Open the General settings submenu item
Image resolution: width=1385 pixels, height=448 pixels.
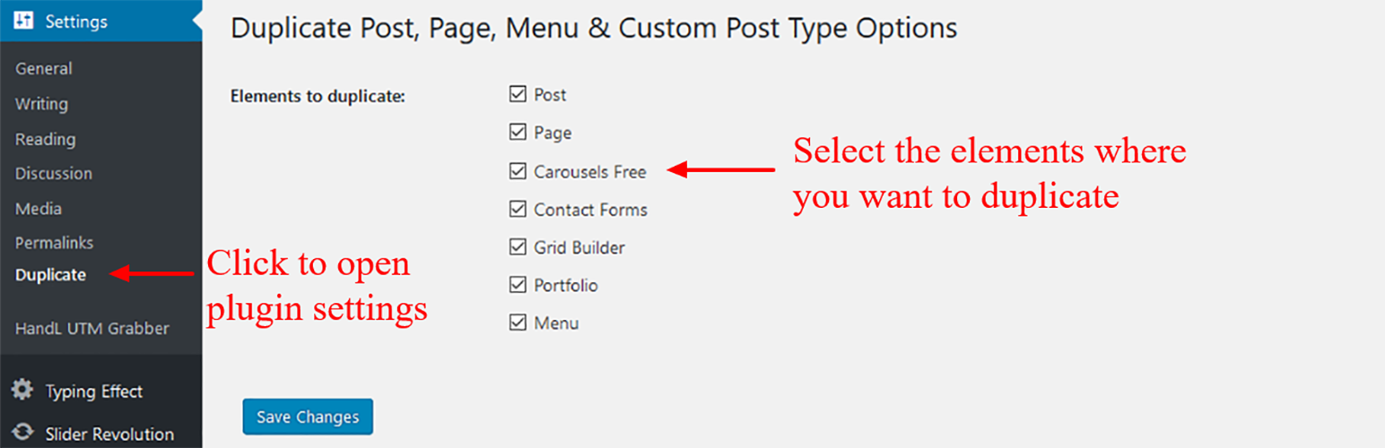pyautogui.click(x=44, y=68)
